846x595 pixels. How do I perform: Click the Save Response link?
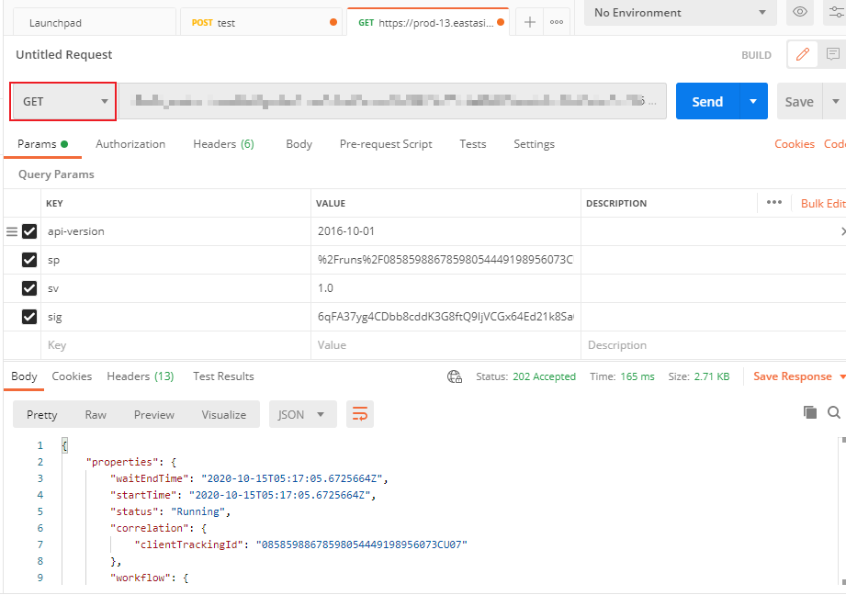click(793, 376)
